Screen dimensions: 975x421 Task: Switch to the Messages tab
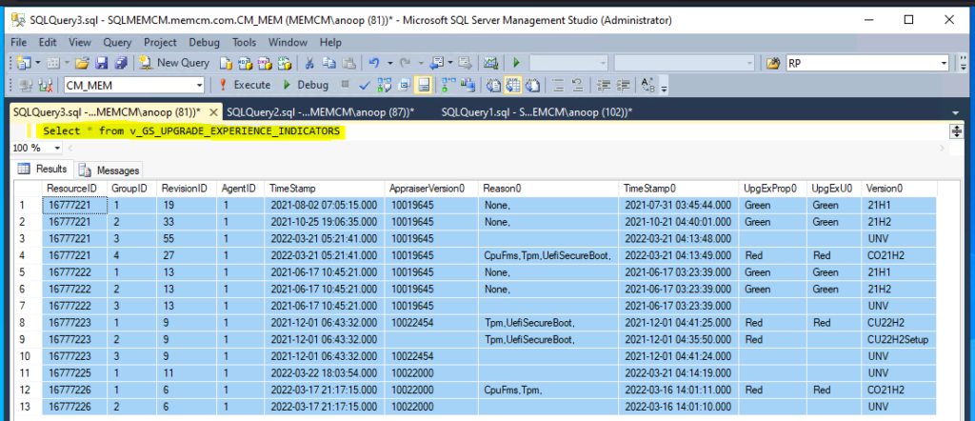coord(110,170)
